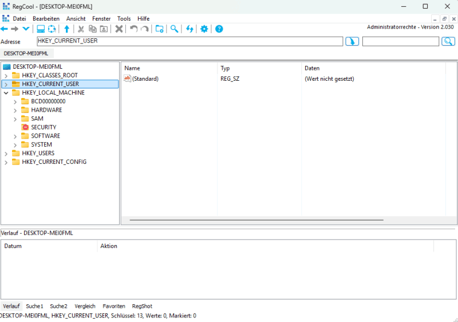The width and height of the screenshot is (458, 322).
Task: Click the scissors cut icon
Action: 81,29
